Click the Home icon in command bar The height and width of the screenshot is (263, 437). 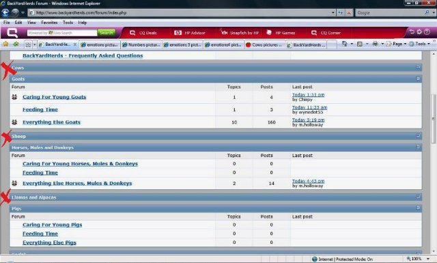click(345, 44)
